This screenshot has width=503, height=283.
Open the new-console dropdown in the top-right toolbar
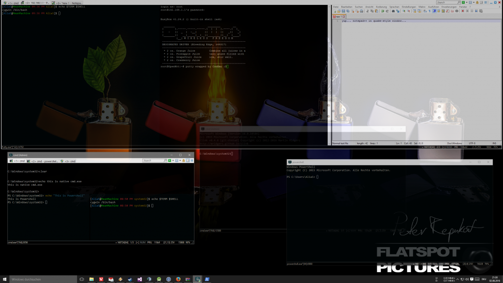tap(467, 2)
